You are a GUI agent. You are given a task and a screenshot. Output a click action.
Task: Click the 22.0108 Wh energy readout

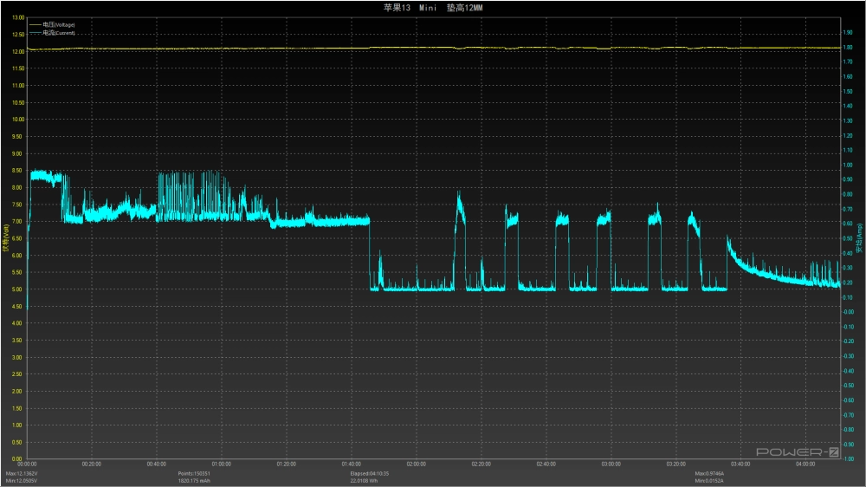click(364, 481)
